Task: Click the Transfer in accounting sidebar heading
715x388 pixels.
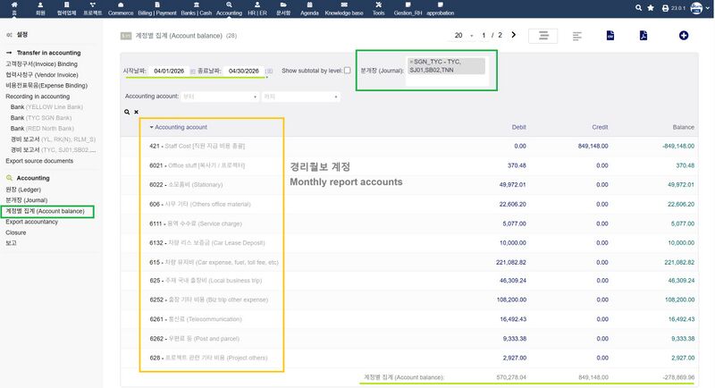Action: pos(48,53)
